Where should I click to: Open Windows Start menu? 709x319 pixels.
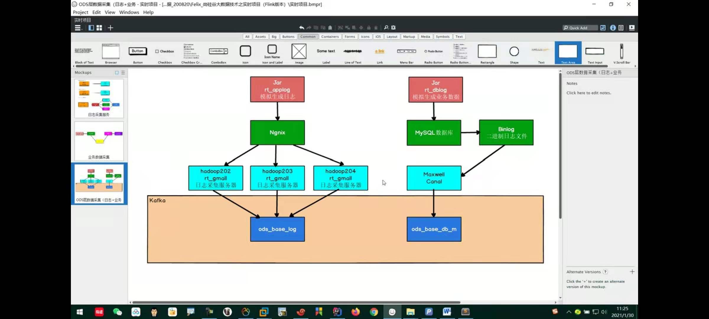click(x=80, y=312)
